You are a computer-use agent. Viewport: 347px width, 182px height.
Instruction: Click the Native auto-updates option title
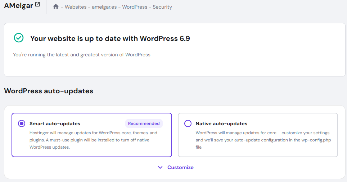click(221, 123)
